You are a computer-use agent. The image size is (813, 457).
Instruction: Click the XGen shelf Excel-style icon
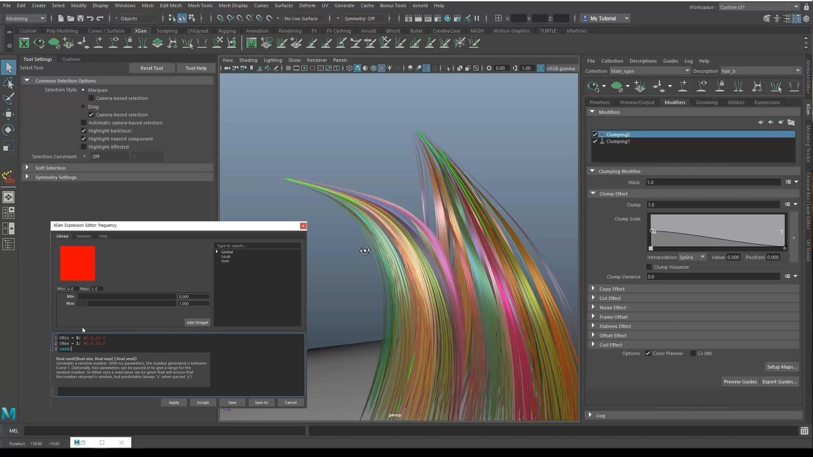pyautogui.click(x=24, y=43)
